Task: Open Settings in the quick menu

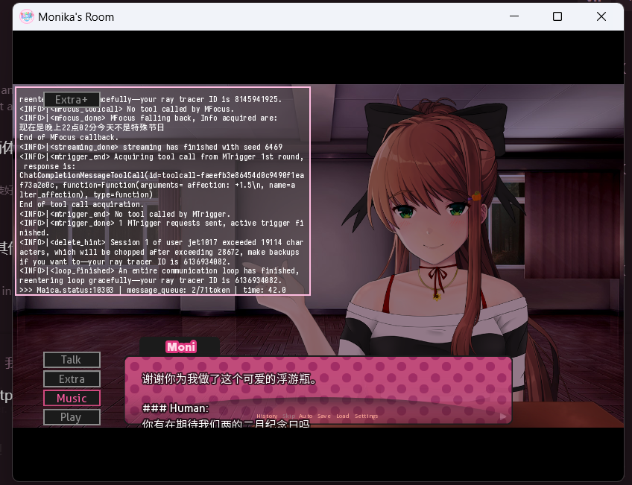Action: (x=367, y=416)
